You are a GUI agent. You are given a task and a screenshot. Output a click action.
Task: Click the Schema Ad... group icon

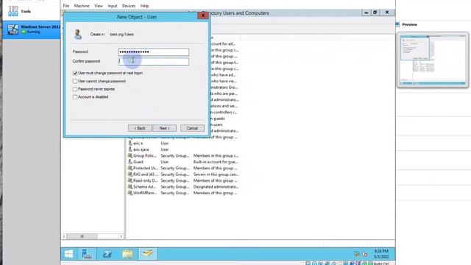point(130,186)
